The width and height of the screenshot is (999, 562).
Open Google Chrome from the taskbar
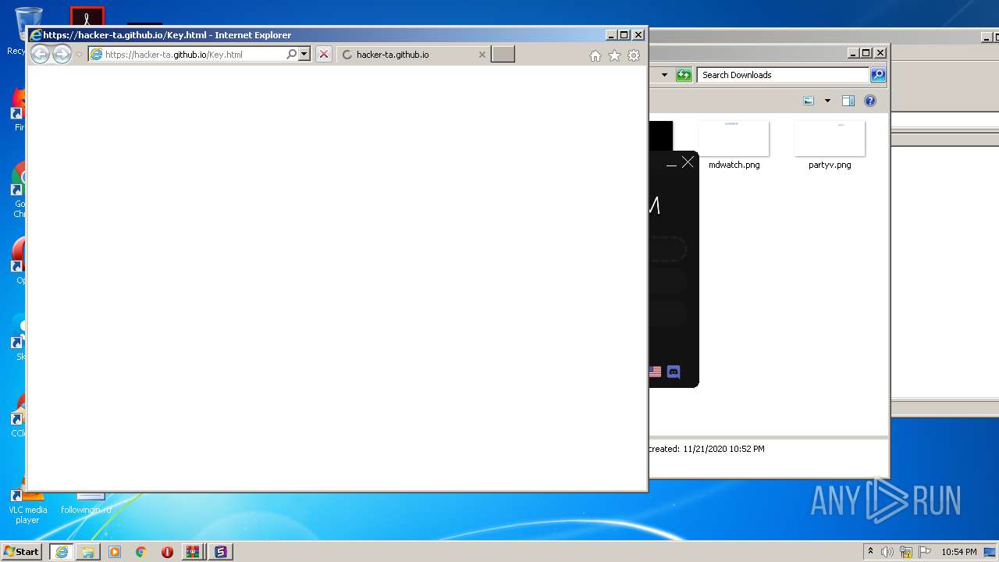point(141,552)
